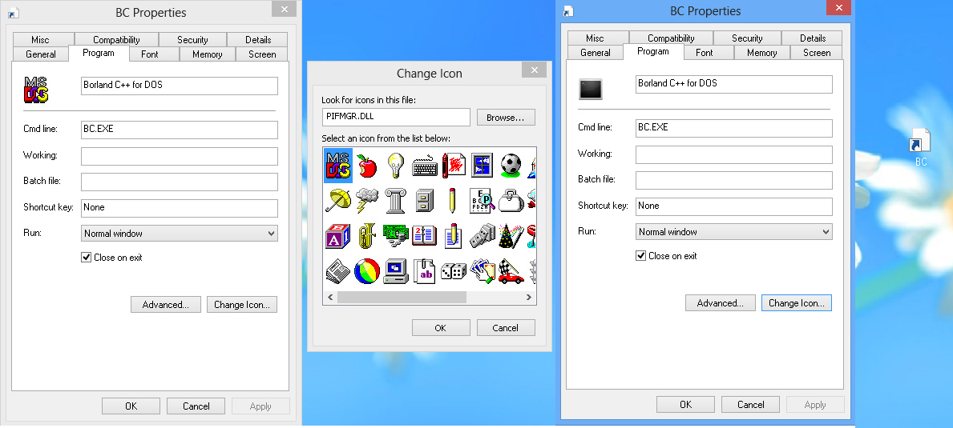Select the race car with checkered flag icon
This screenshot has width=953, height=428.
pyautogui.click(x=511, y=271)
